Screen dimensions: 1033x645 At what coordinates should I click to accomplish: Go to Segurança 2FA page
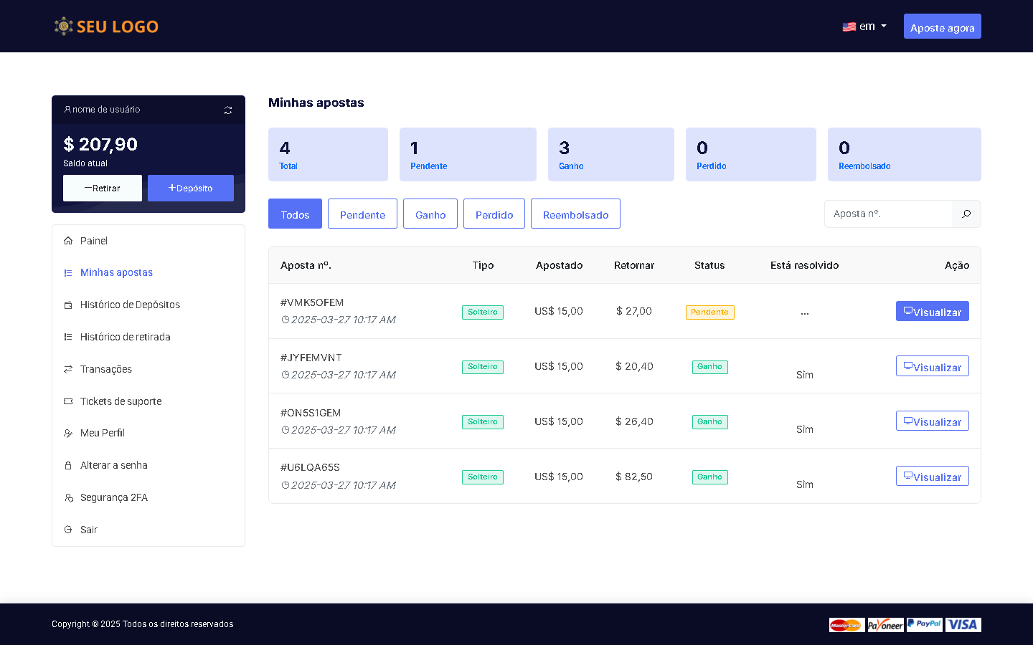(113, 497)
